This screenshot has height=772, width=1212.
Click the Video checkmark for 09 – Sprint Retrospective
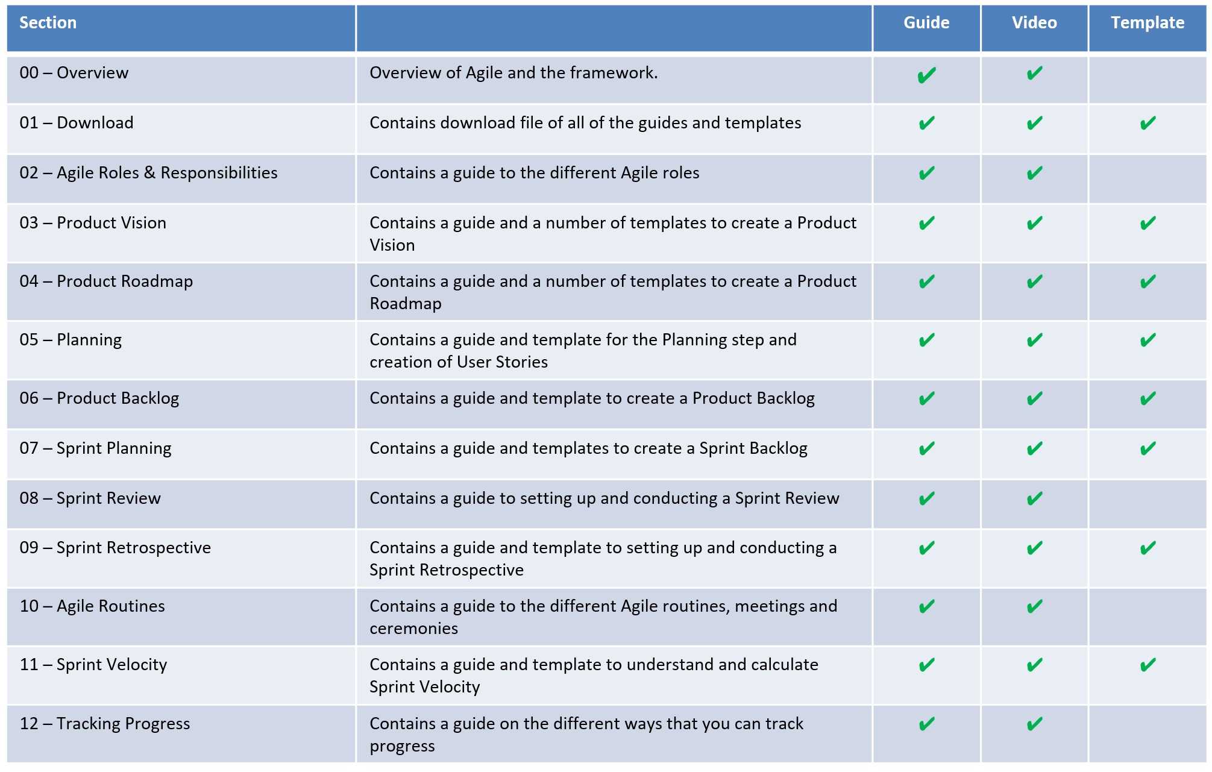1034,548
